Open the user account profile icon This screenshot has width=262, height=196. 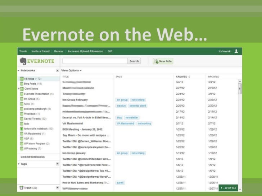click(236, 51)
